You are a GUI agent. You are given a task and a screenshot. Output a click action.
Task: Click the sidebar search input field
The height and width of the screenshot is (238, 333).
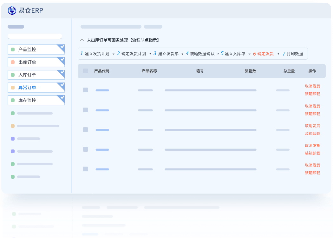[35, 36]
